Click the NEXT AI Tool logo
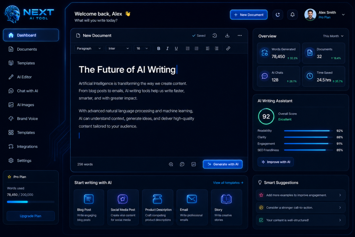355x237 pixels. pyautogui.click(x=29, y=14)
